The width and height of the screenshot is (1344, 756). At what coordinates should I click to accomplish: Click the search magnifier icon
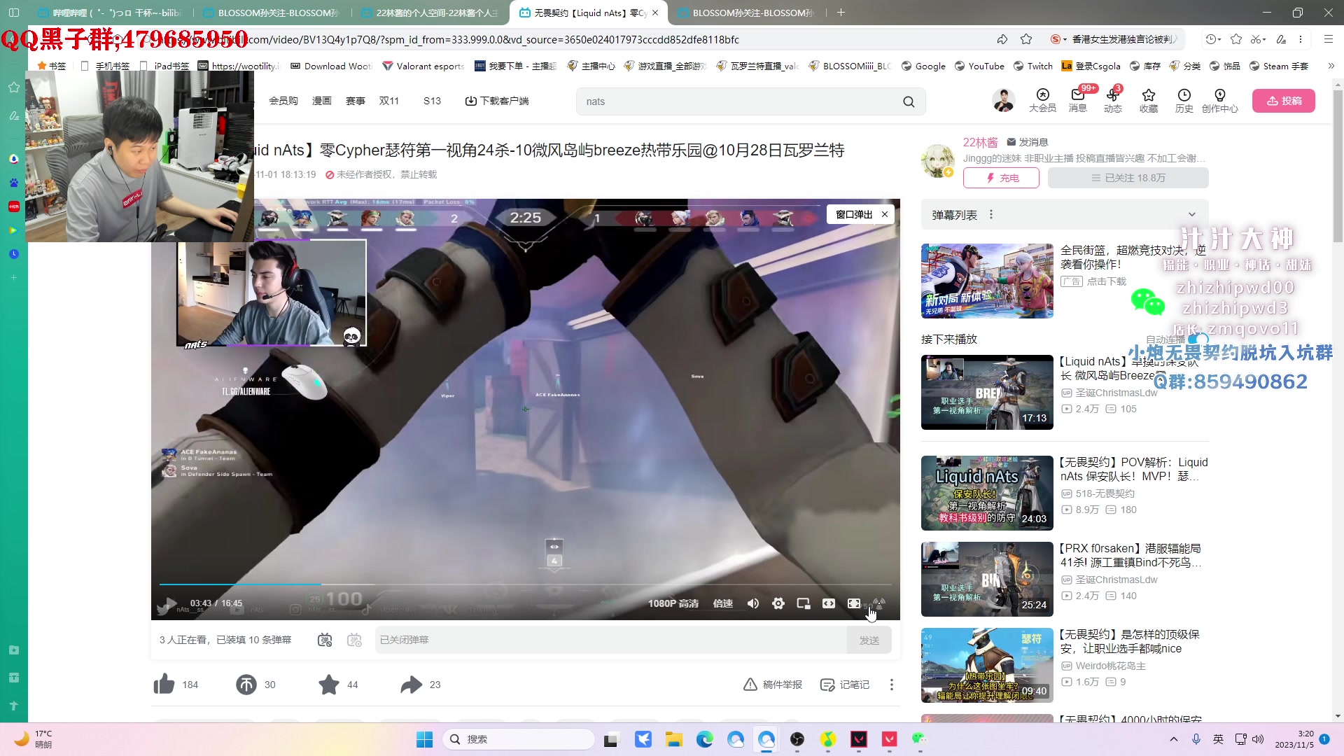[909, 101]
